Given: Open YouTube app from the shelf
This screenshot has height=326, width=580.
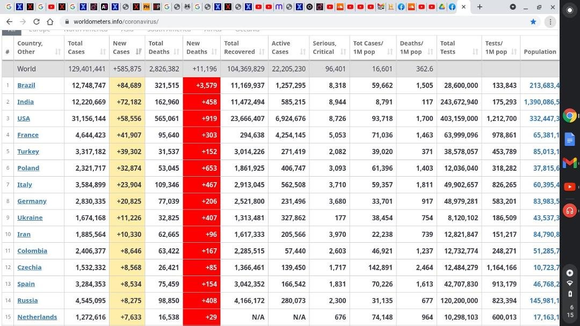Looking at the screenshot, I should click(570, 187).
